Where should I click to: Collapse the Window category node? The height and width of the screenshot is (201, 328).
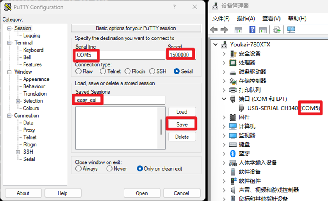point(9,72)
